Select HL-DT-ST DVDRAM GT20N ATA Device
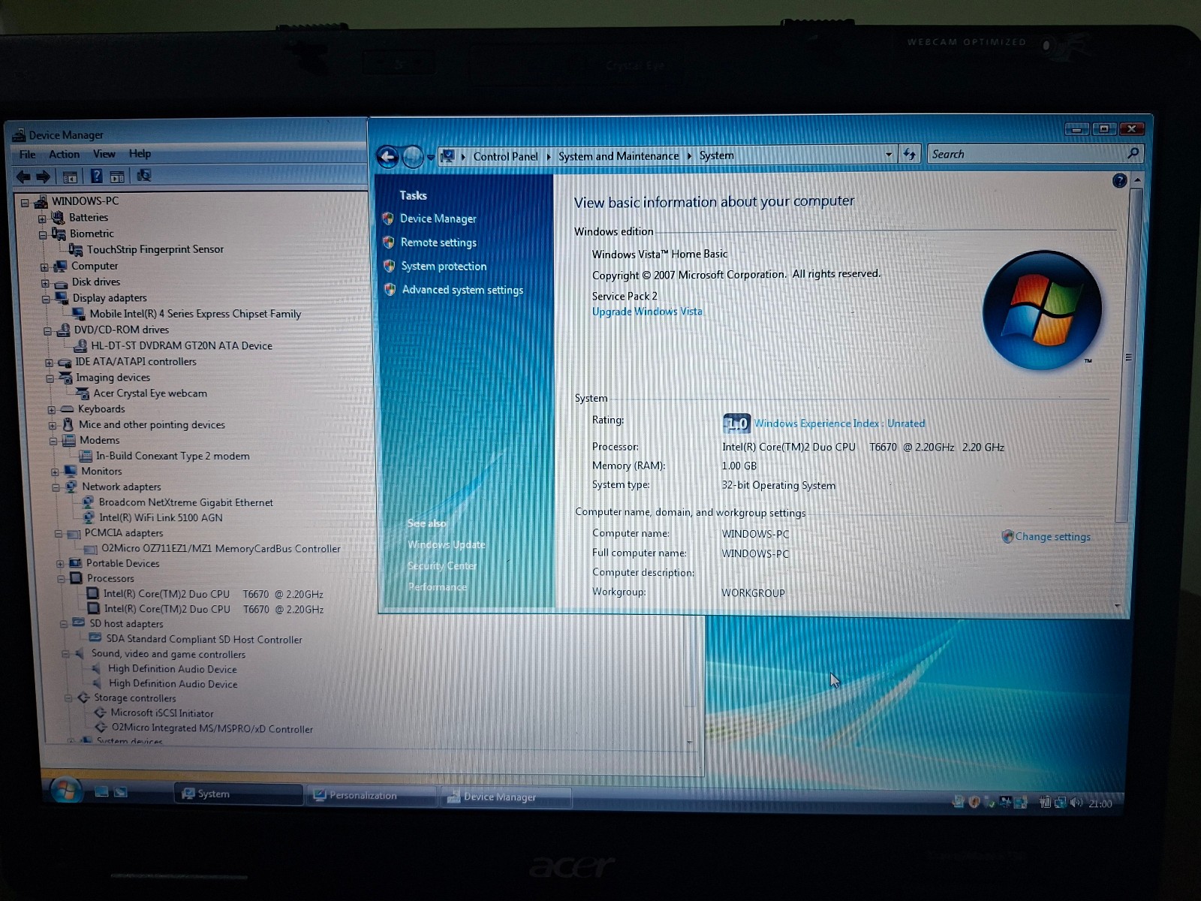Image resolution: width=1201 pixels, height=901 pixels. (182, 346)
